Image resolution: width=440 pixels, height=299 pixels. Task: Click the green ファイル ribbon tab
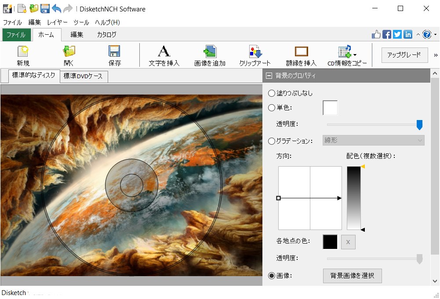[x=16, y=35]
